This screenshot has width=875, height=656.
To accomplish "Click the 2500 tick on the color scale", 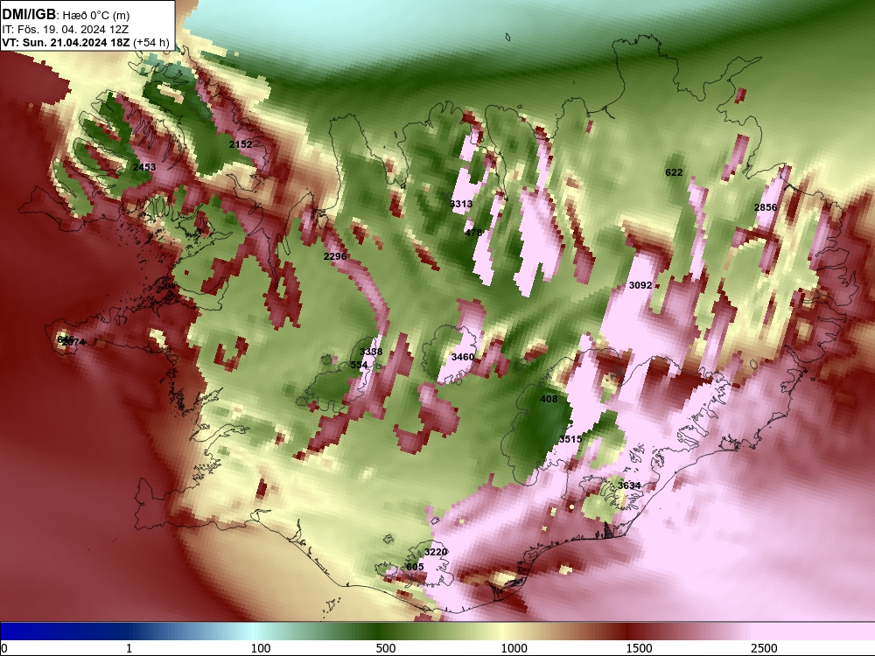I will coord(764,648).
